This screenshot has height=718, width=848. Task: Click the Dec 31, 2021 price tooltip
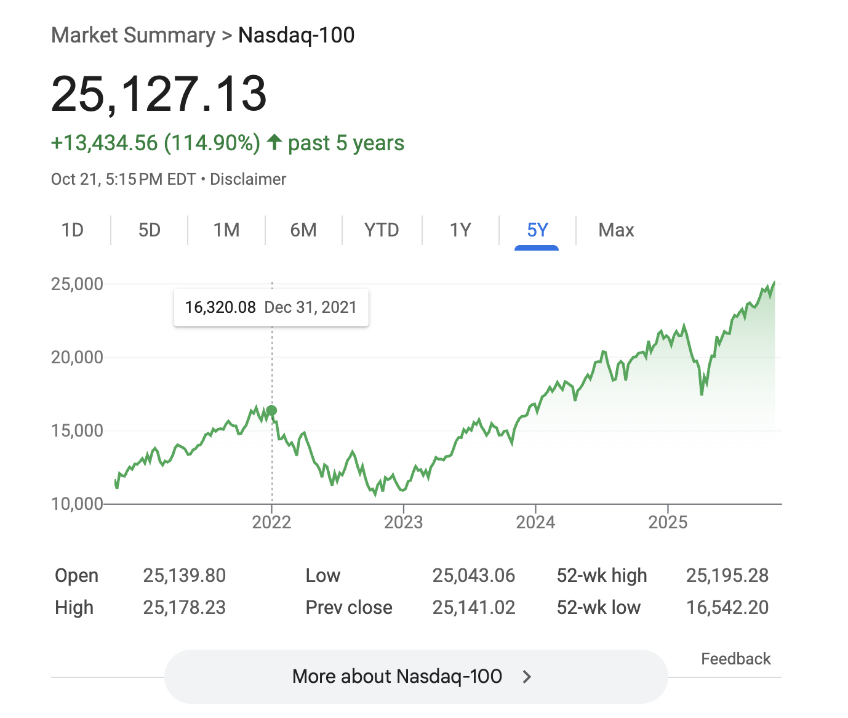(271, 307)
